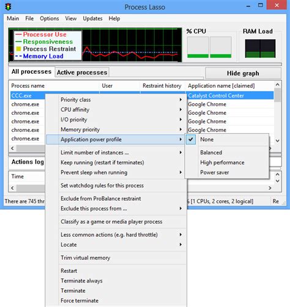
Task: Choose Trim virtual memory
Action: [116, 258]
